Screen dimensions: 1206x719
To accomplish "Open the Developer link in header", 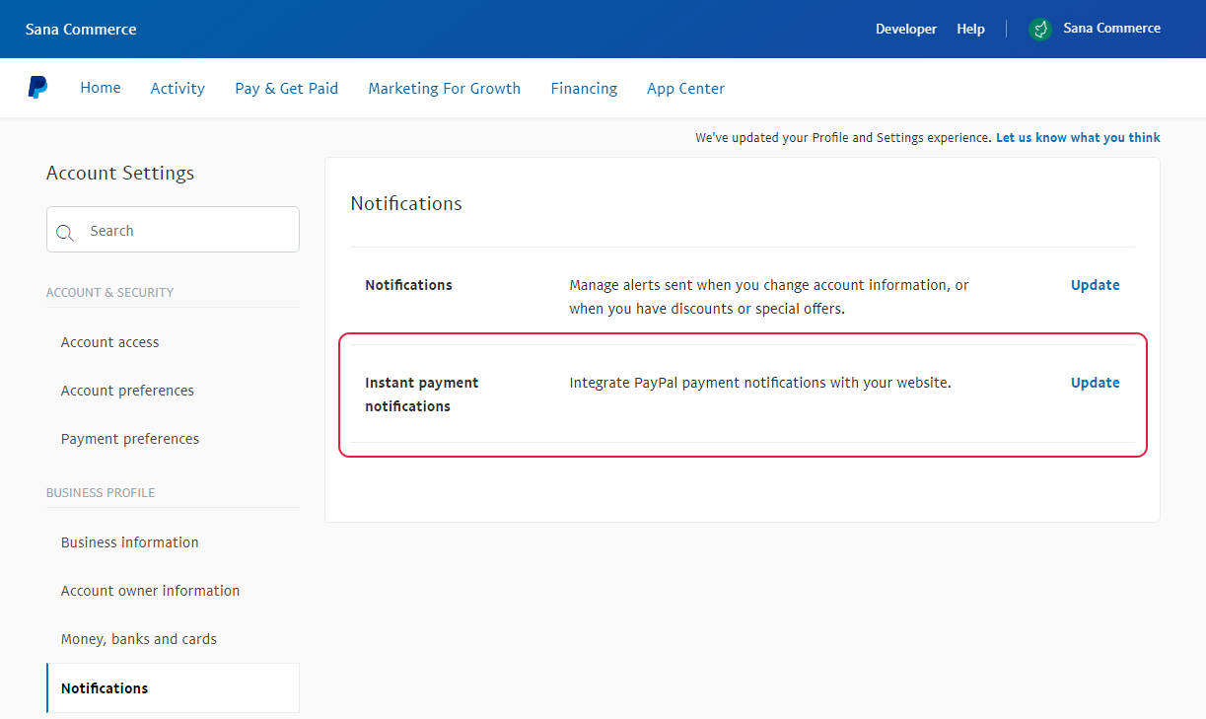I will pos(906,29).
